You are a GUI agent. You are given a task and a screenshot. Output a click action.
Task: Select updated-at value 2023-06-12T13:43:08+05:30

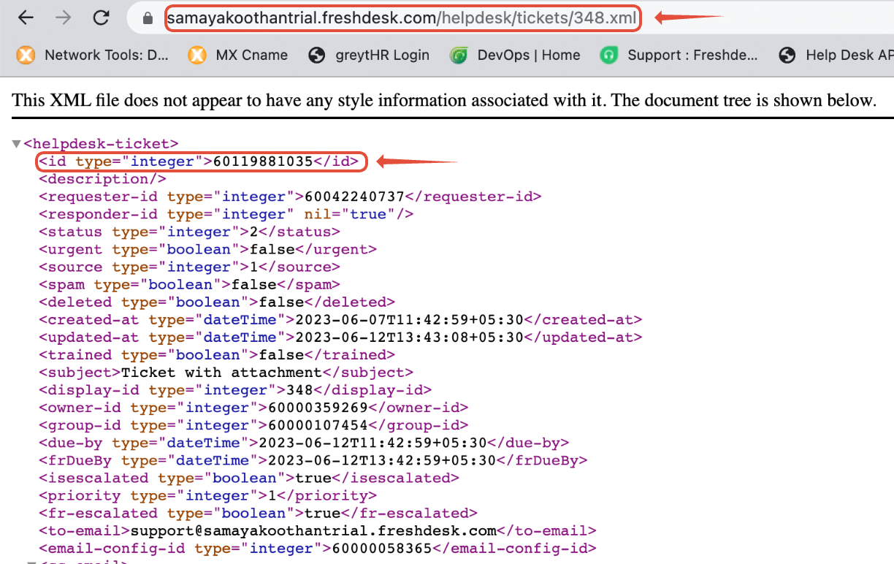[409, 337]
